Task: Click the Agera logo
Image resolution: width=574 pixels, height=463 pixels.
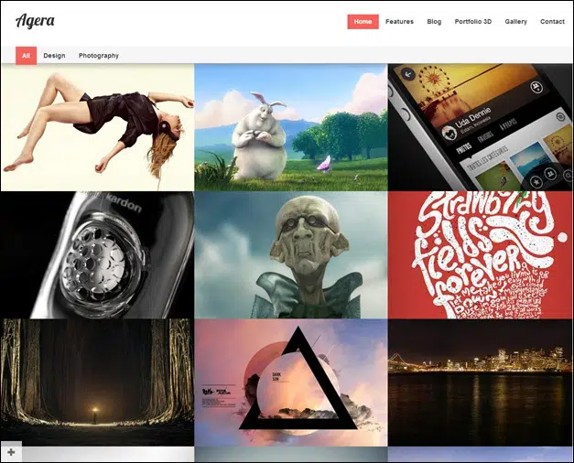Action: click(35, 21)
